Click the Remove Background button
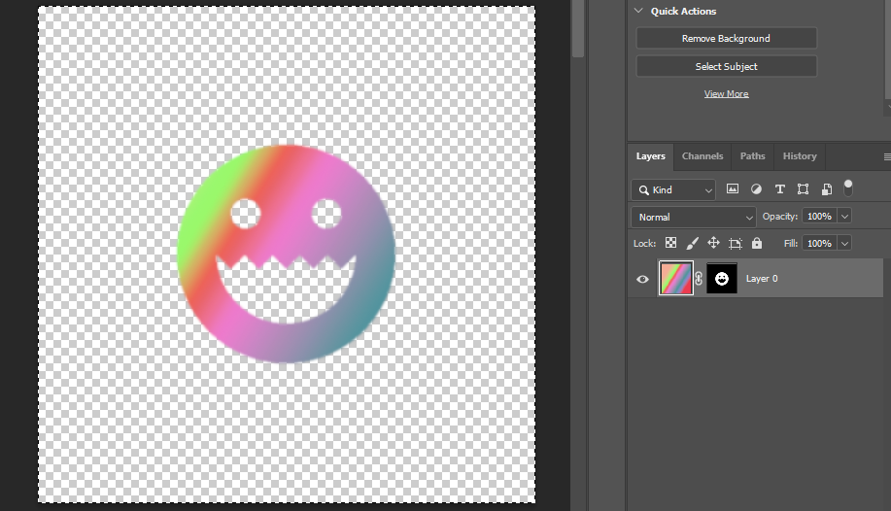891x511 pixels. point(726,38)
